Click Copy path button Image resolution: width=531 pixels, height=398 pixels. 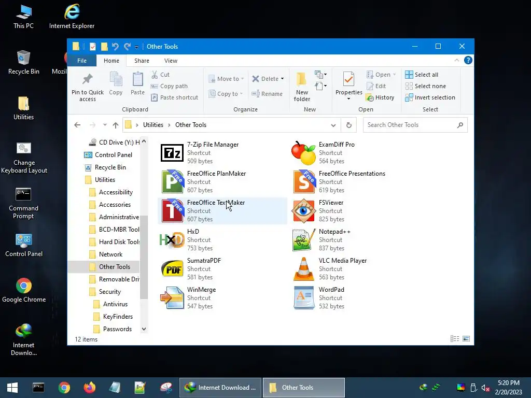pos(170,86)
